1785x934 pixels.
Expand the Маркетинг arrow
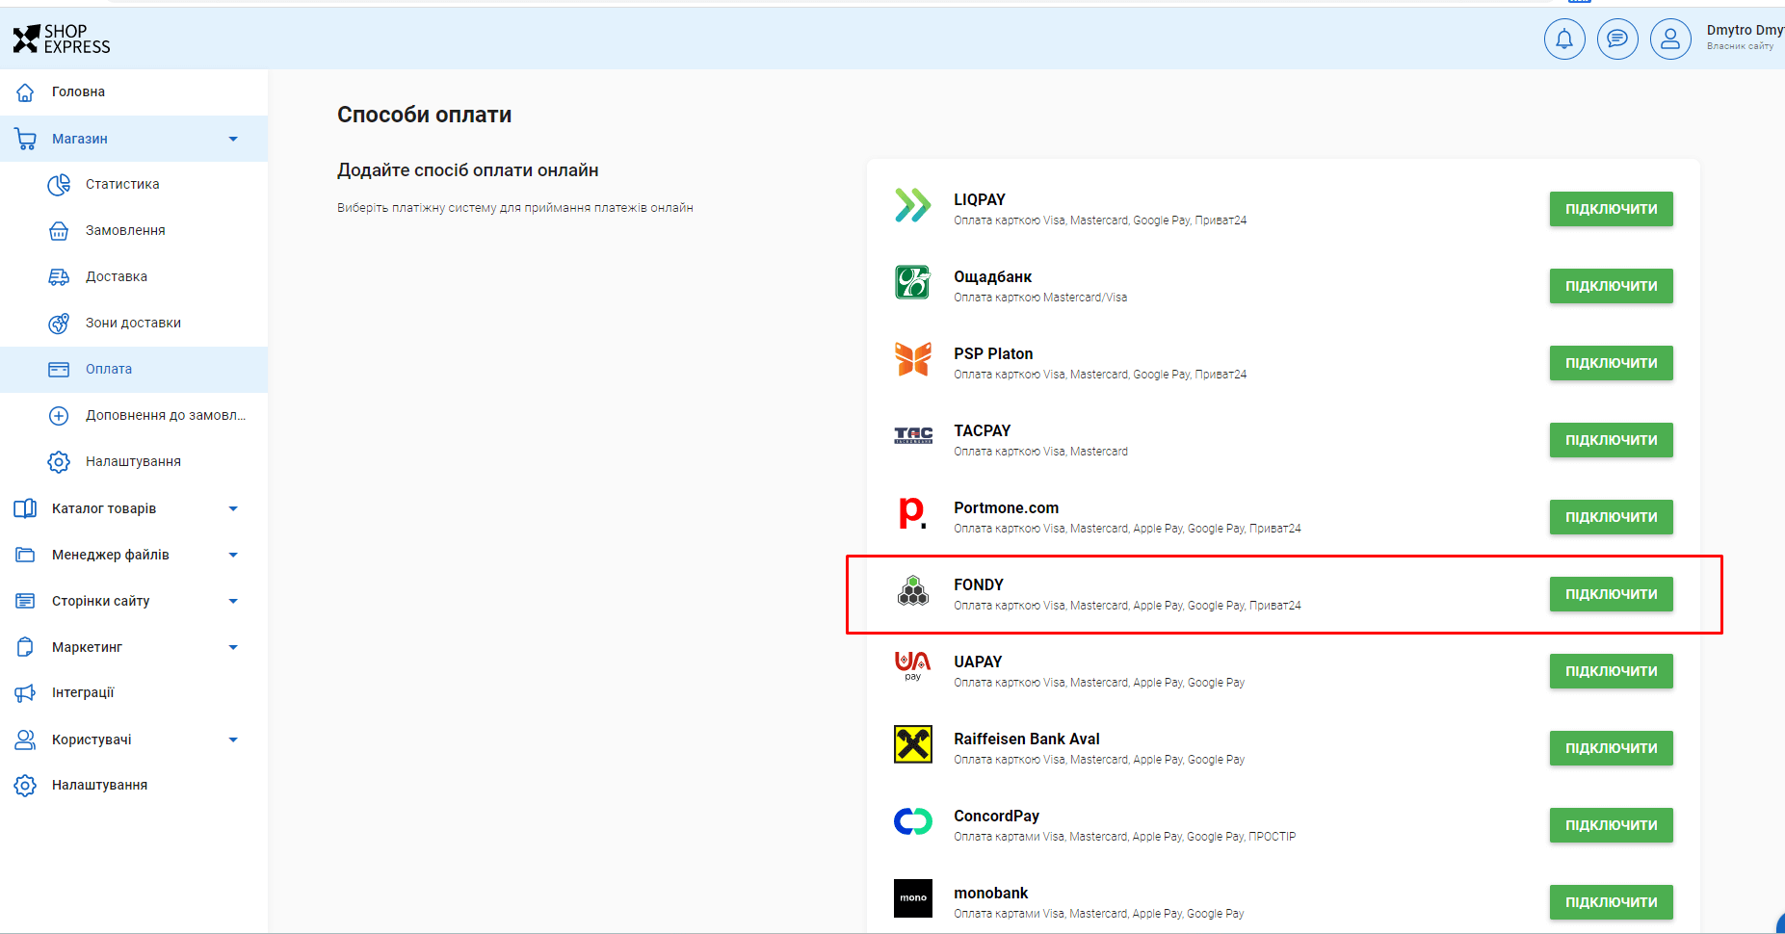[x=233, y=647]
